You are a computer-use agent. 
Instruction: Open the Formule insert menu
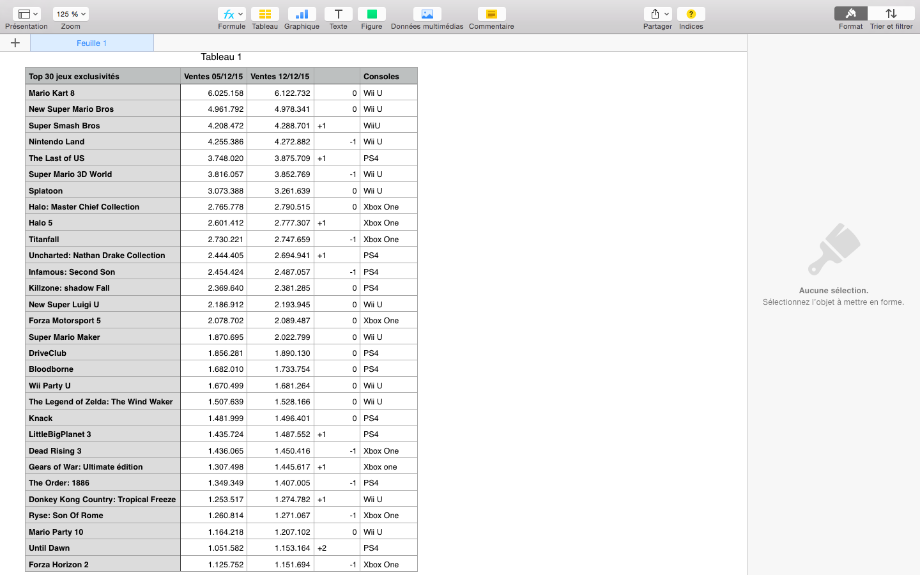click(231, 14)
